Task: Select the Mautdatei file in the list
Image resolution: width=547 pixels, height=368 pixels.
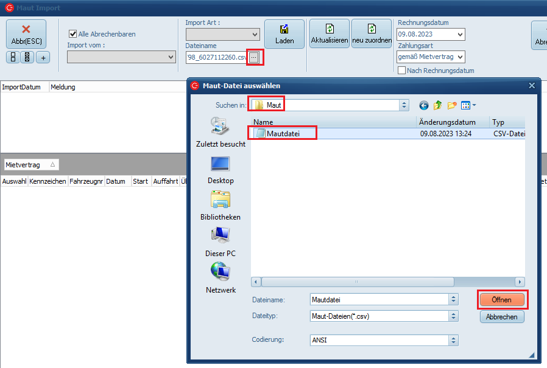Action: [x=283, y=134]
